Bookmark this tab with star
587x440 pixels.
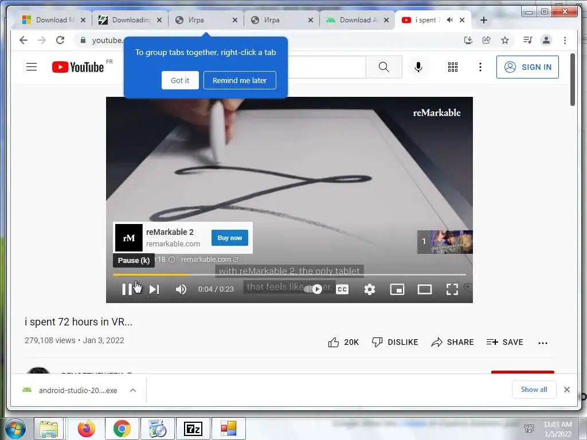point(505,40)
